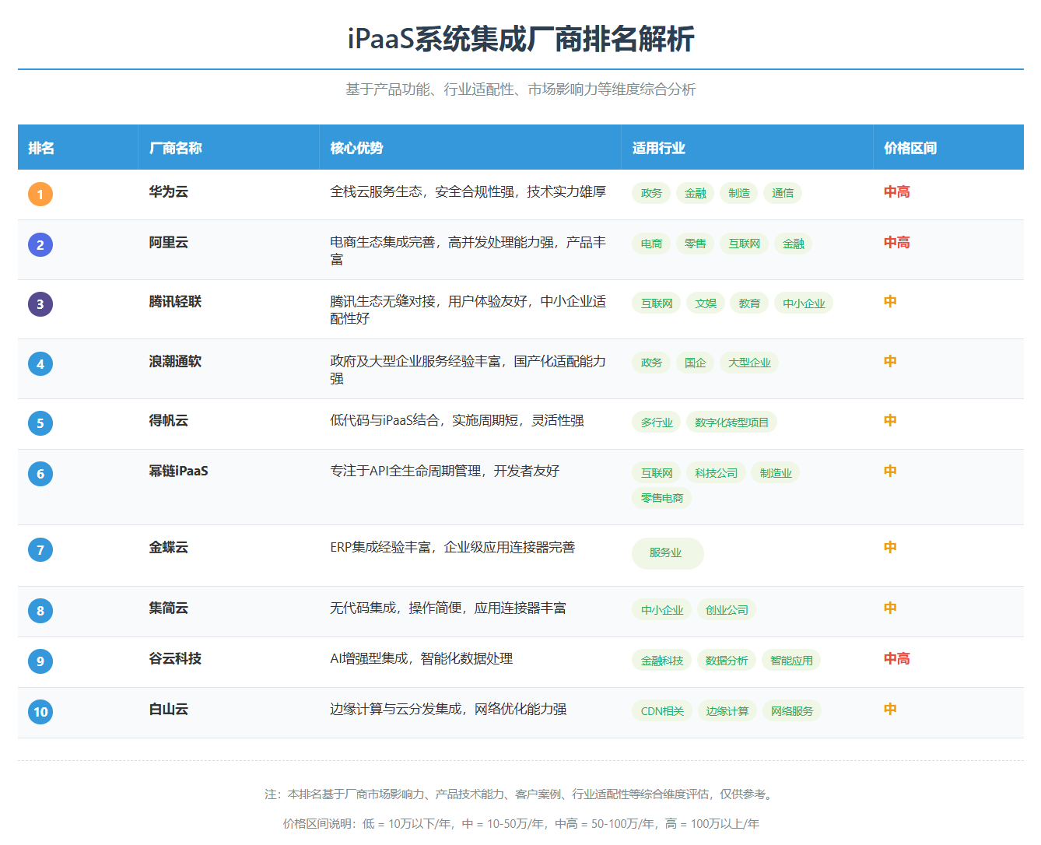1041x845 pixels.
Task: Click the 数字化转型项目 tag
Action: pos(730,422)
